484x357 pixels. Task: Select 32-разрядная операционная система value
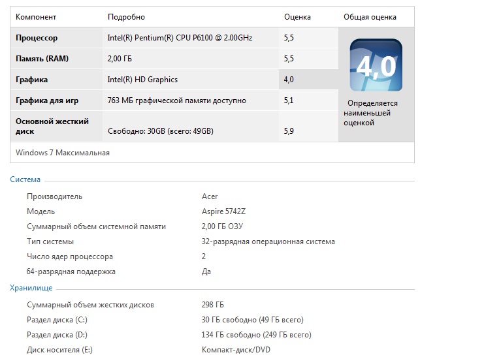point(268,241)
